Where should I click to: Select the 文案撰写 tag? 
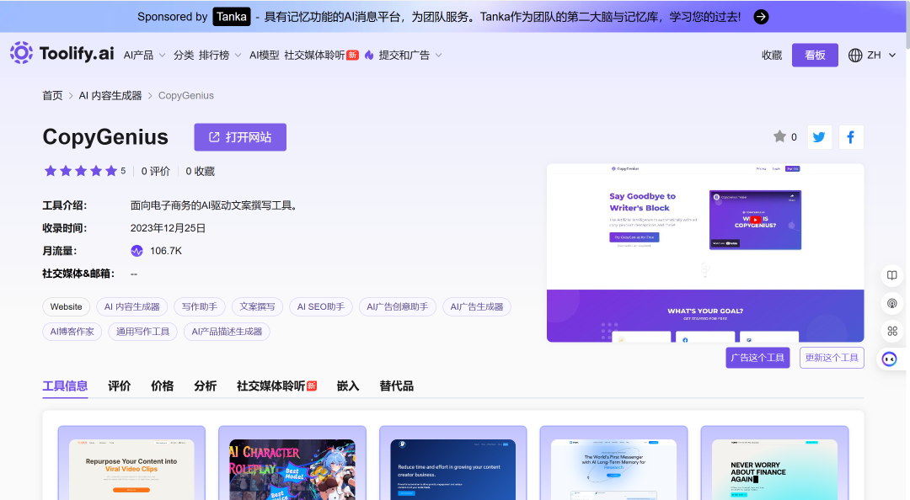tap(258, 307)
